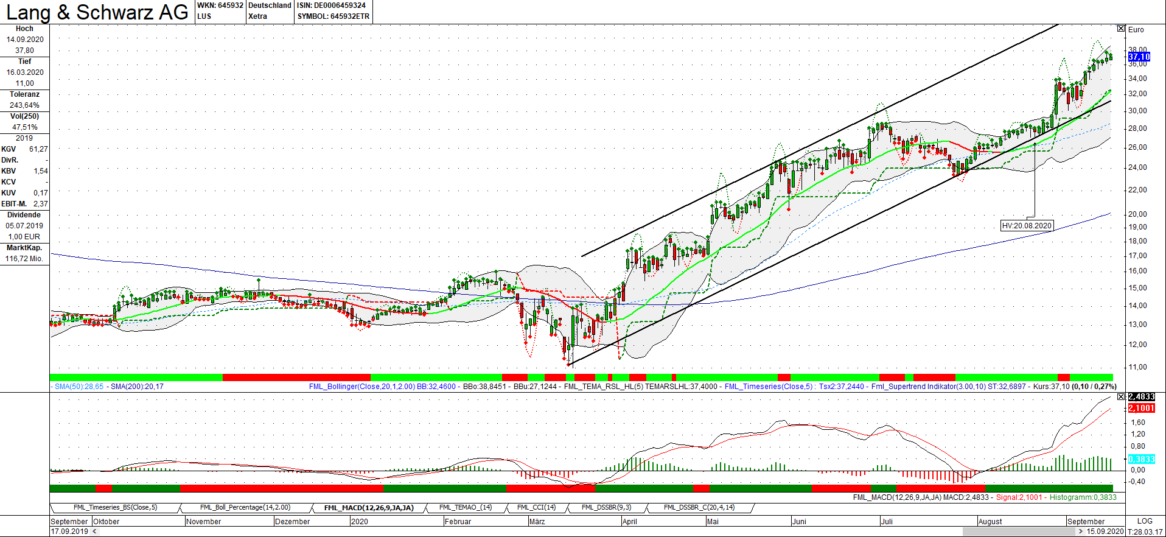Click the Xetra exchange label
The height and width of the screenshot is (537, 1166).
pyautogui.click(x=257, y=16)
